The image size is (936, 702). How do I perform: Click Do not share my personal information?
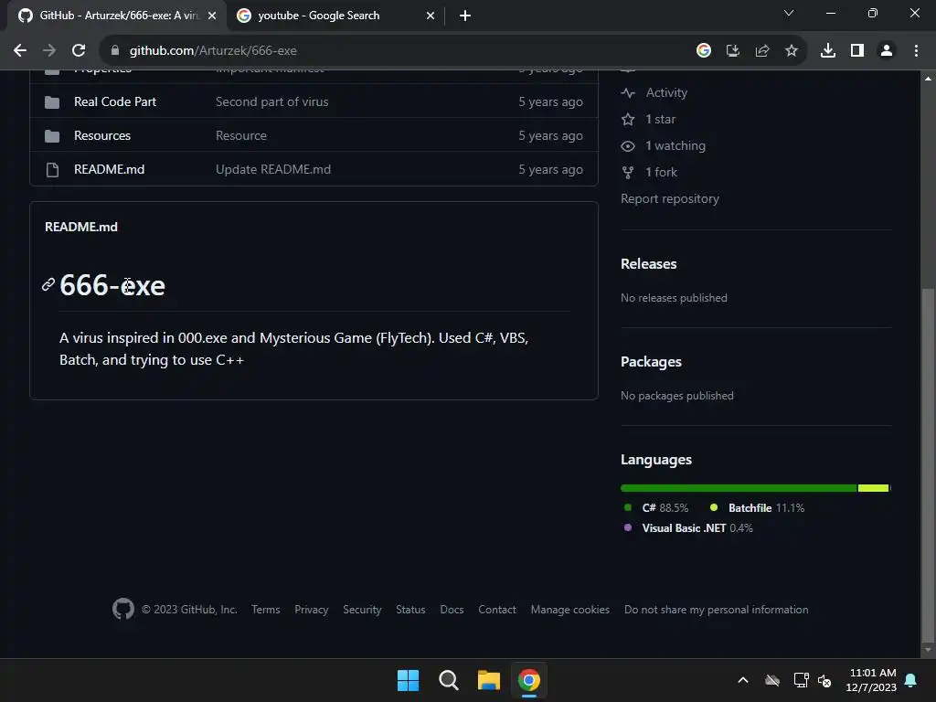click(717, 610)
